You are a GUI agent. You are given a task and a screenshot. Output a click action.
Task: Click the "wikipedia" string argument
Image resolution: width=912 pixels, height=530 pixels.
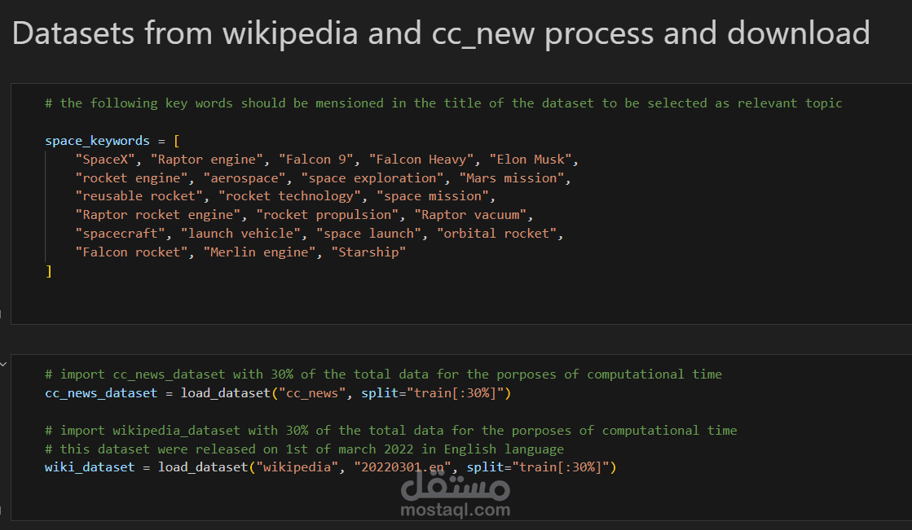click(297, 466)
